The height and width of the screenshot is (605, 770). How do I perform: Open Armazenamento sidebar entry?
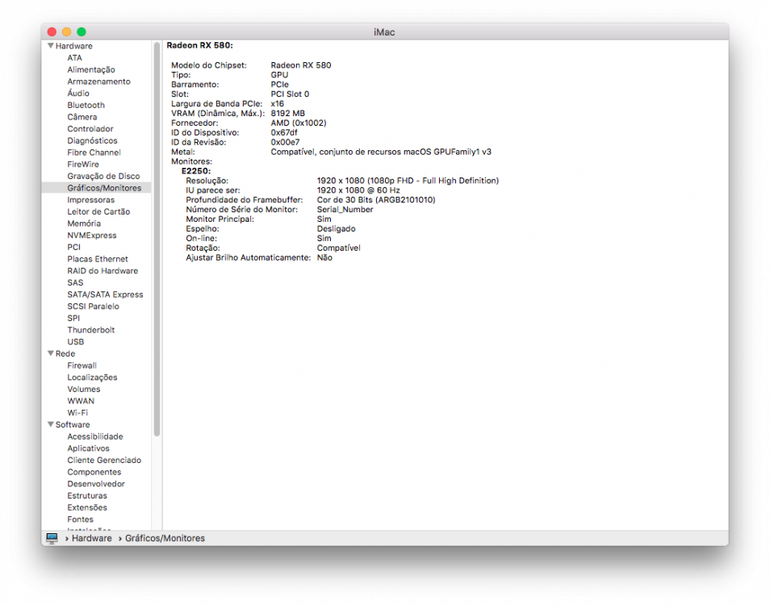(98, 81)
